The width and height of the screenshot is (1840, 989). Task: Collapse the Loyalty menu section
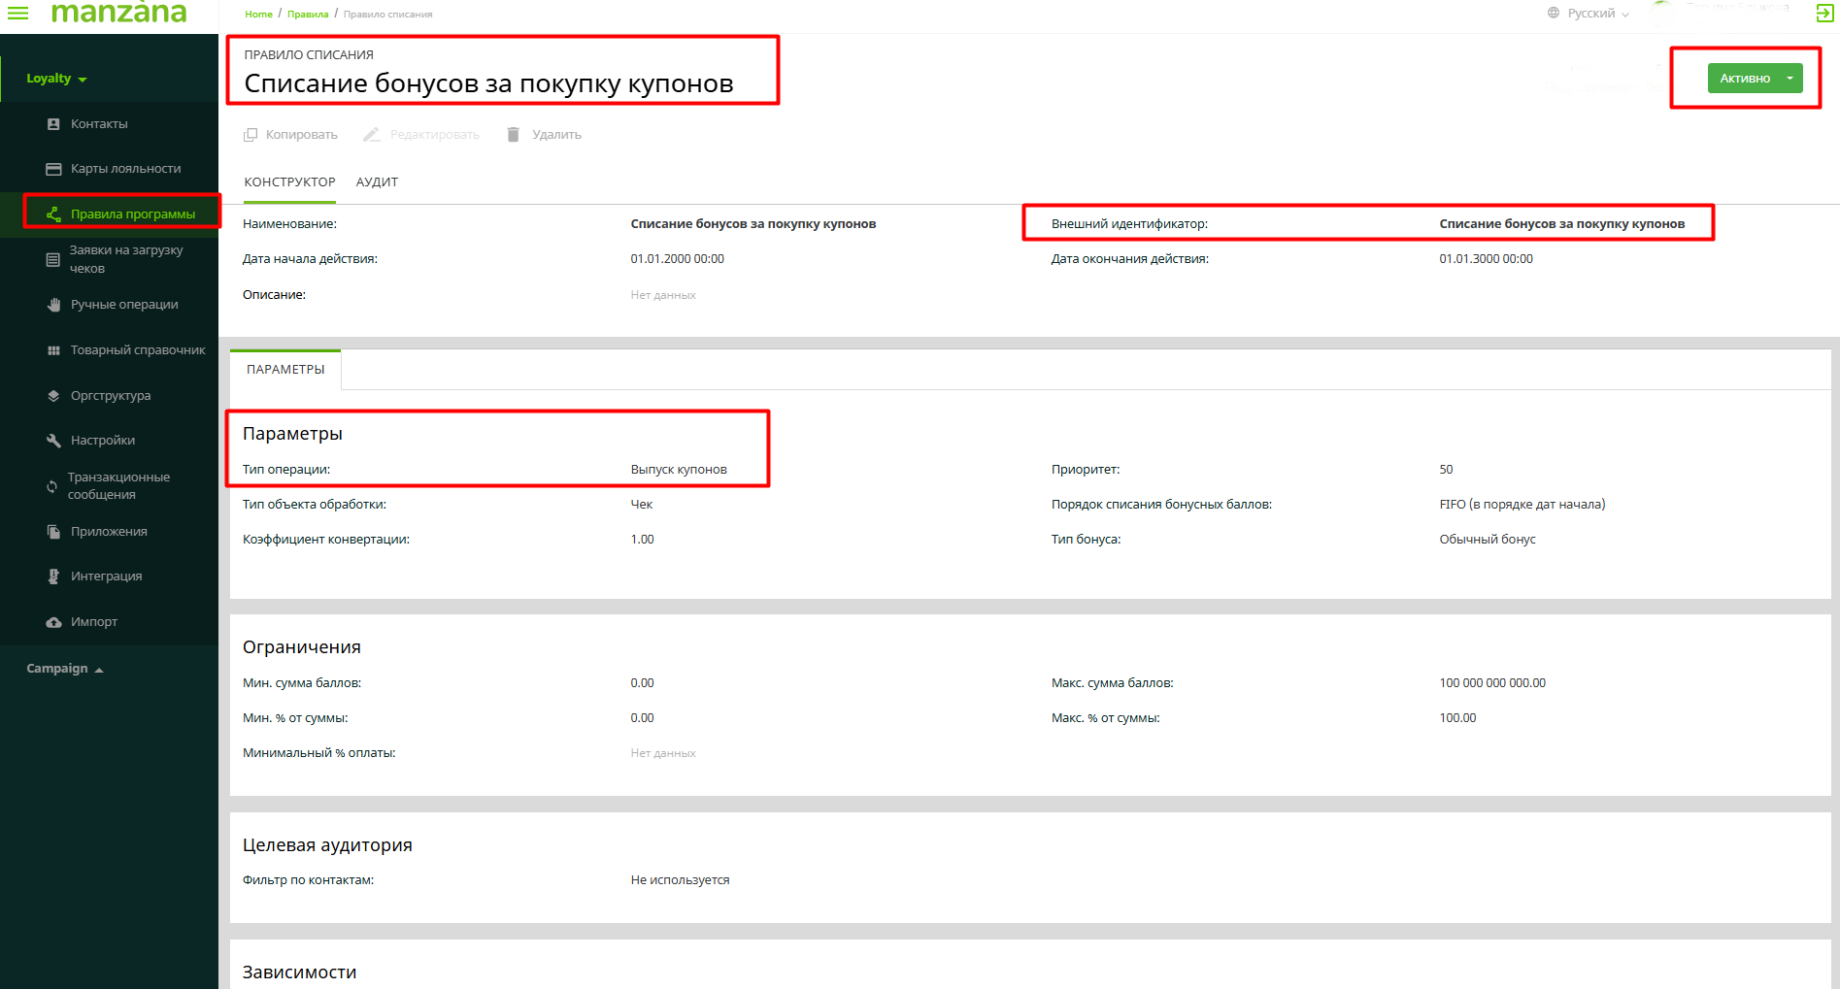click(56, 79)
